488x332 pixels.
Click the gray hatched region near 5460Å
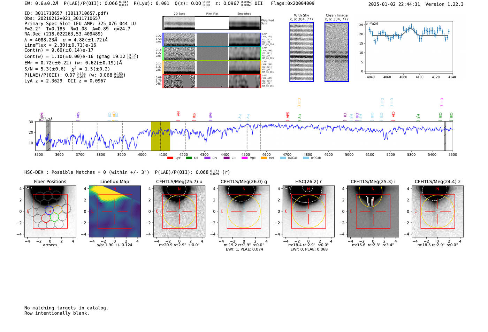445,136
